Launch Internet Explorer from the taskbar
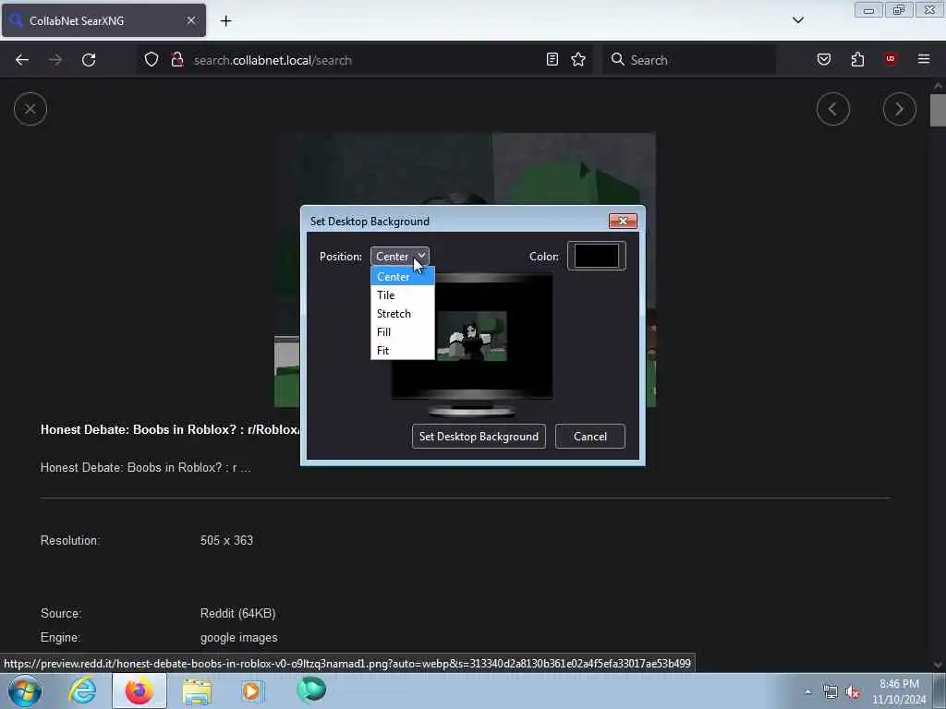Screen dimensions: 946x709 (82, 691)
